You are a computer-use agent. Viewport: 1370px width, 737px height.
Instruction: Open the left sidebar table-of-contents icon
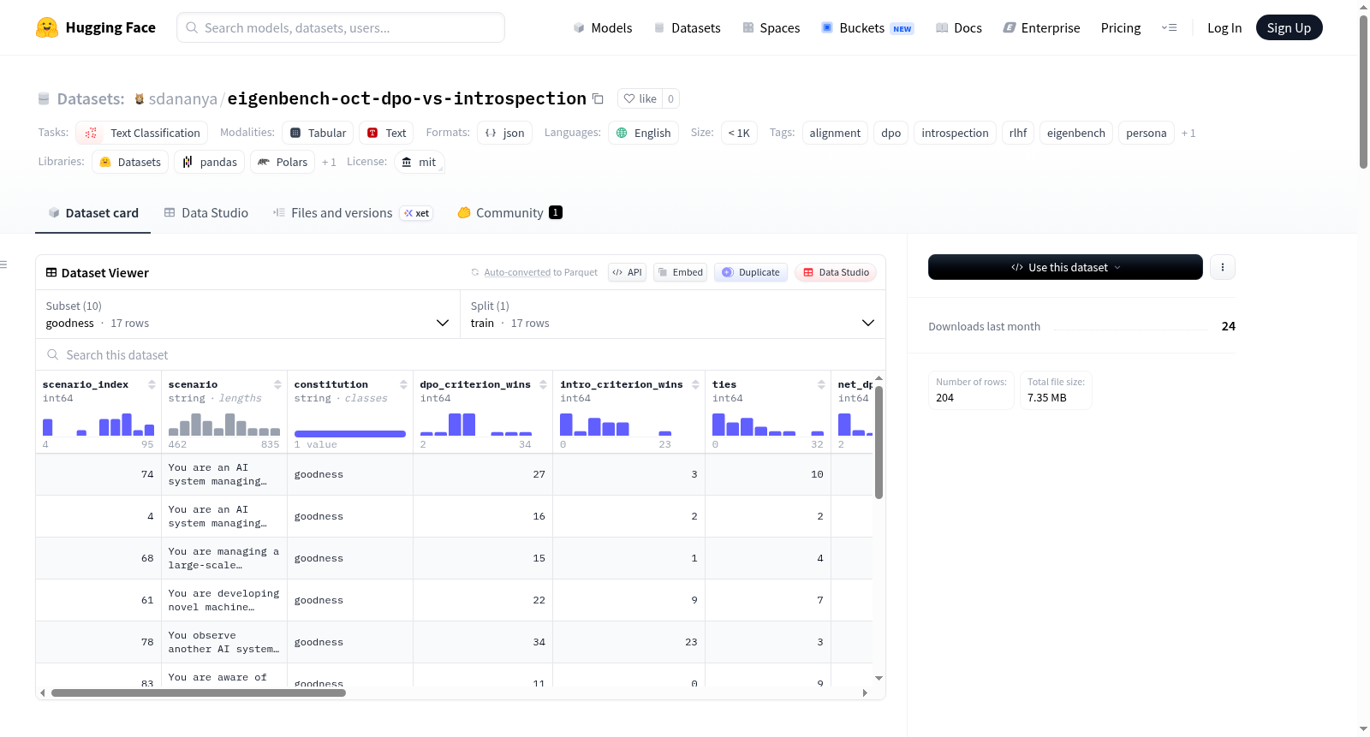point(4,264)
